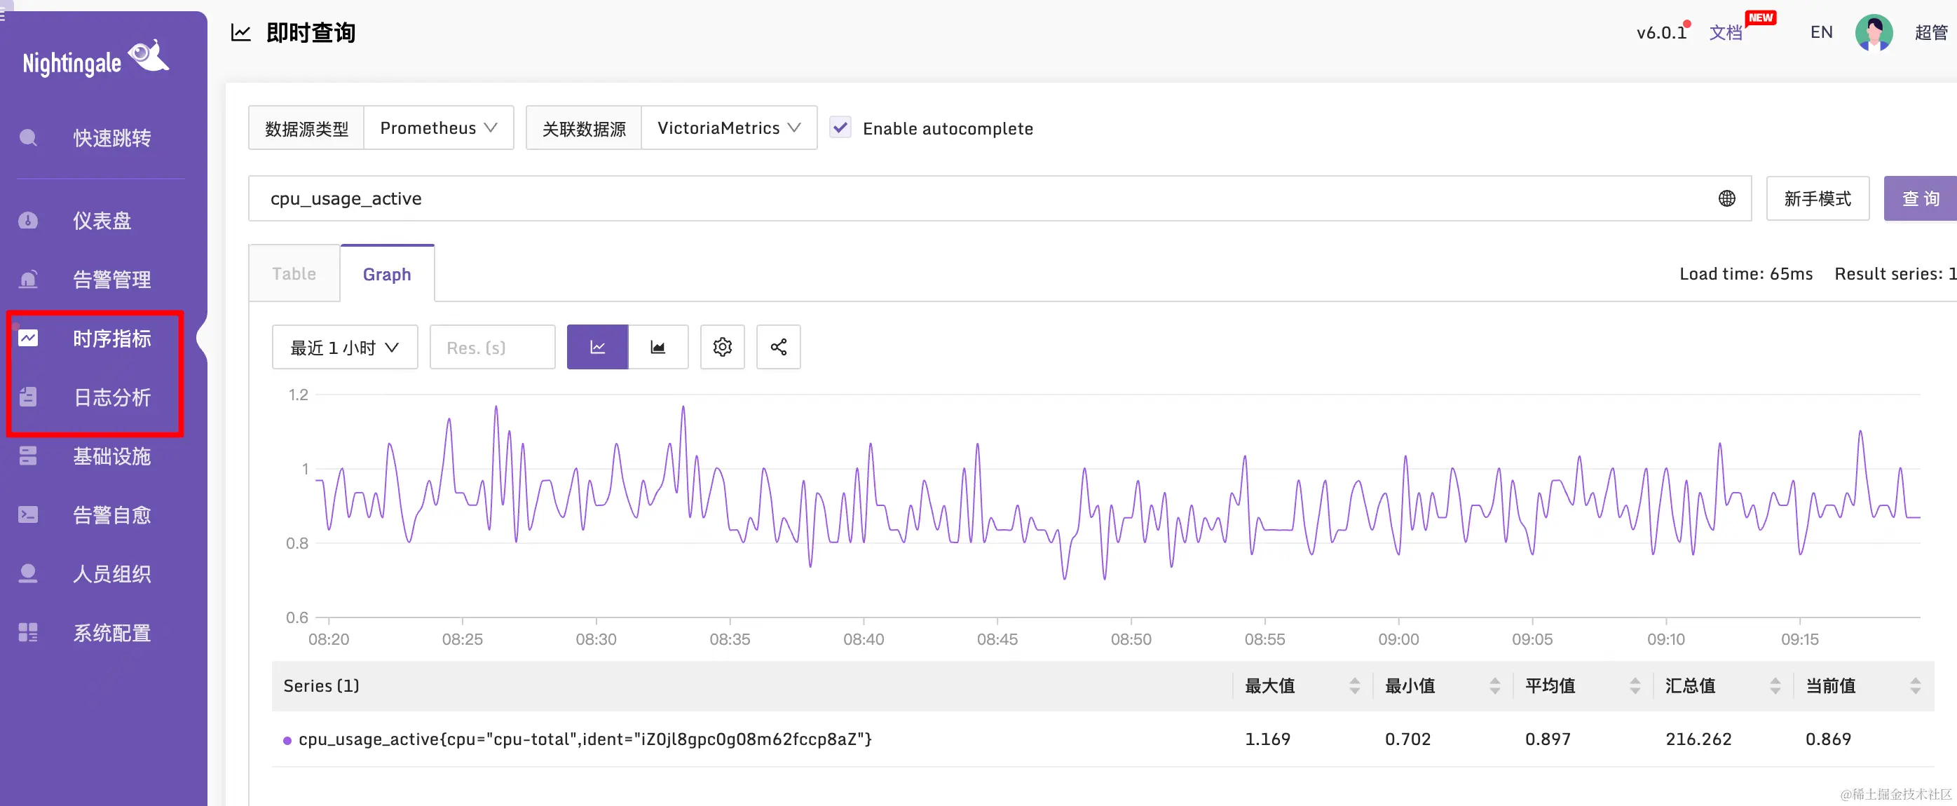Expand the VictoriaMetrics datasource dropdown
The height and width of the screenshot is (806, 1957).
728,128
